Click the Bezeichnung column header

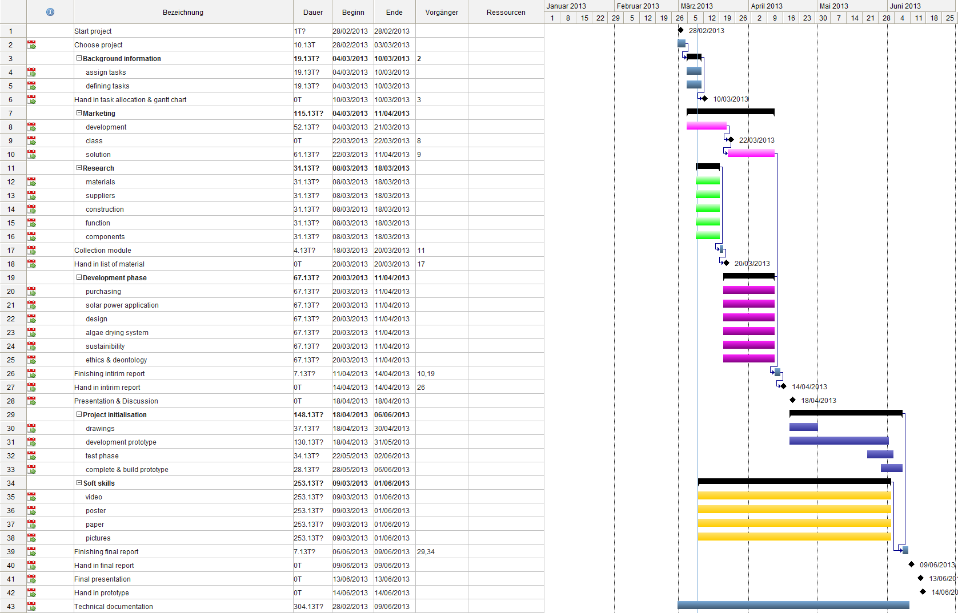pyautogui.click(x=183, y=12)
